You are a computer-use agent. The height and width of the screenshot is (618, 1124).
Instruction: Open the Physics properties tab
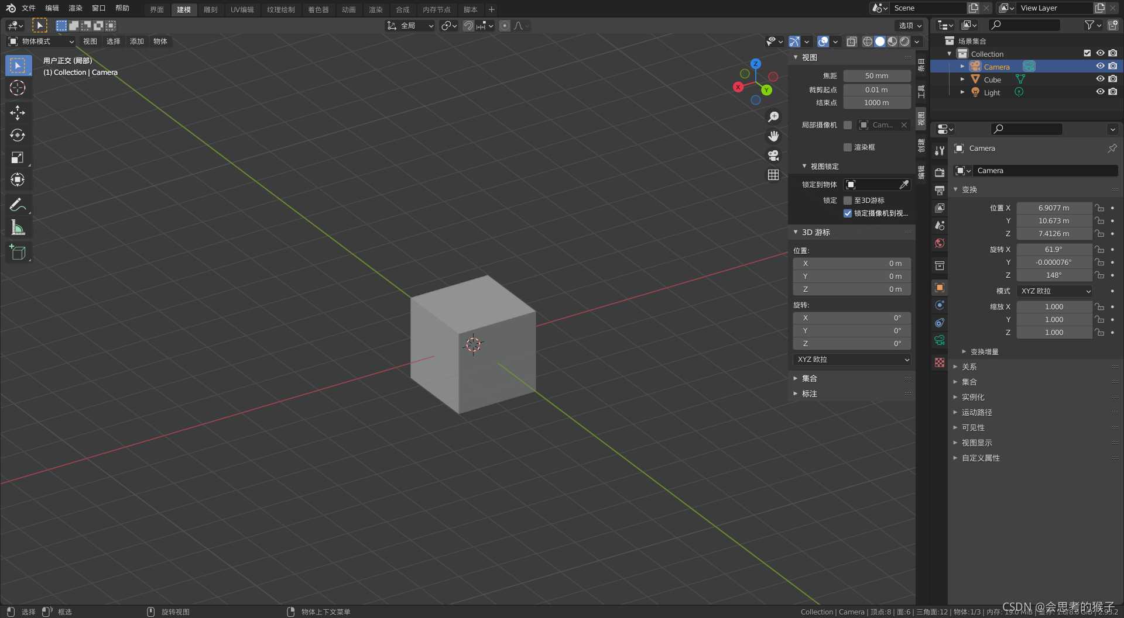click(x=940, y=305)
